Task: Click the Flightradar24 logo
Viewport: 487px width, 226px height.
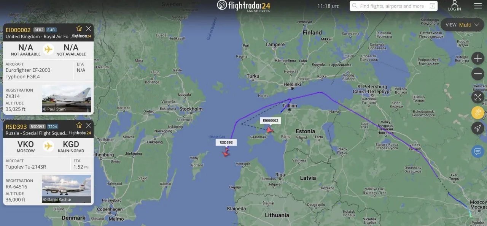Action: click(243, 6)
